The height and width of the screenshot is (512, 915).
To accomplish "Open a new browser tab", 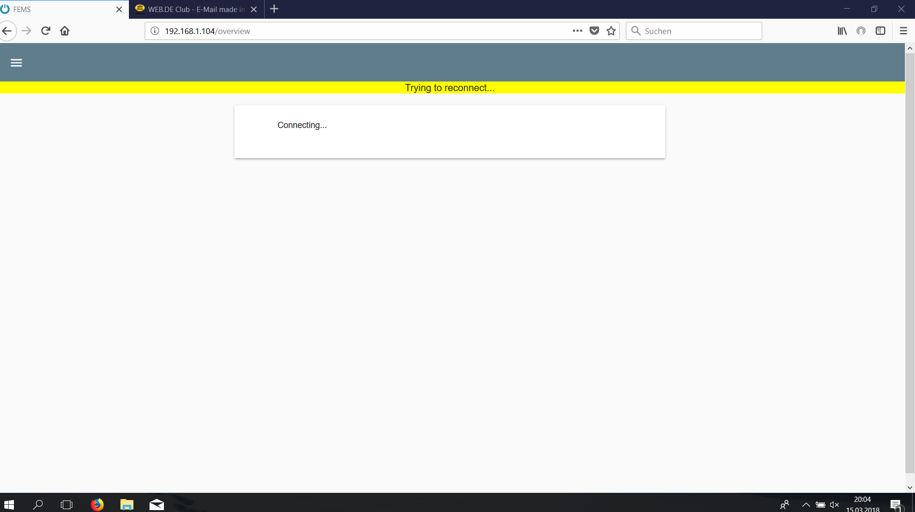I will tap(274, 9).
